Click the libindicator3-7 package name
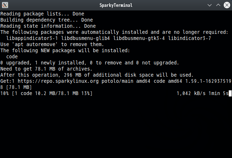 pos(189,38)
